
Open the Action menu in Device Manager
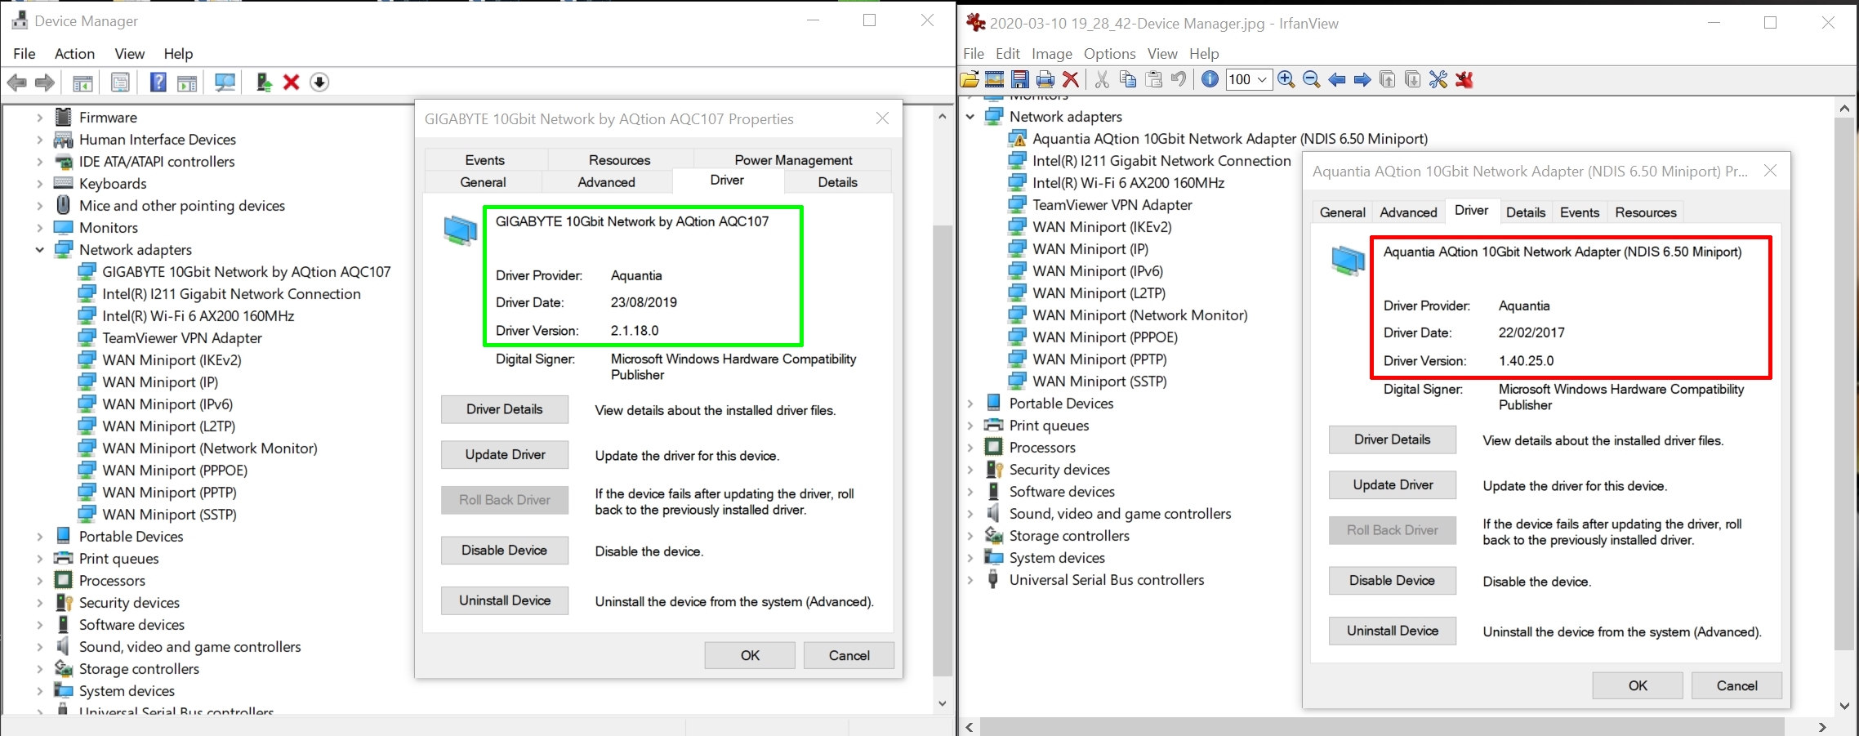[x=74, y=53]
